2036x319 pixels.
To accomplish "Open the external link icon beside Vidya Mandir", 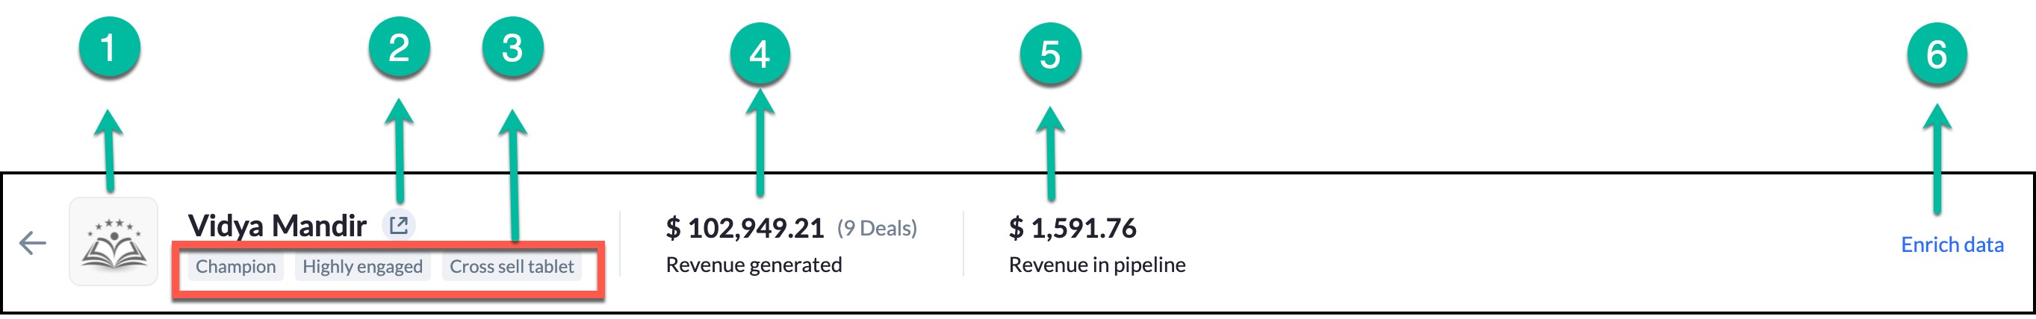I will pos(399,226).
